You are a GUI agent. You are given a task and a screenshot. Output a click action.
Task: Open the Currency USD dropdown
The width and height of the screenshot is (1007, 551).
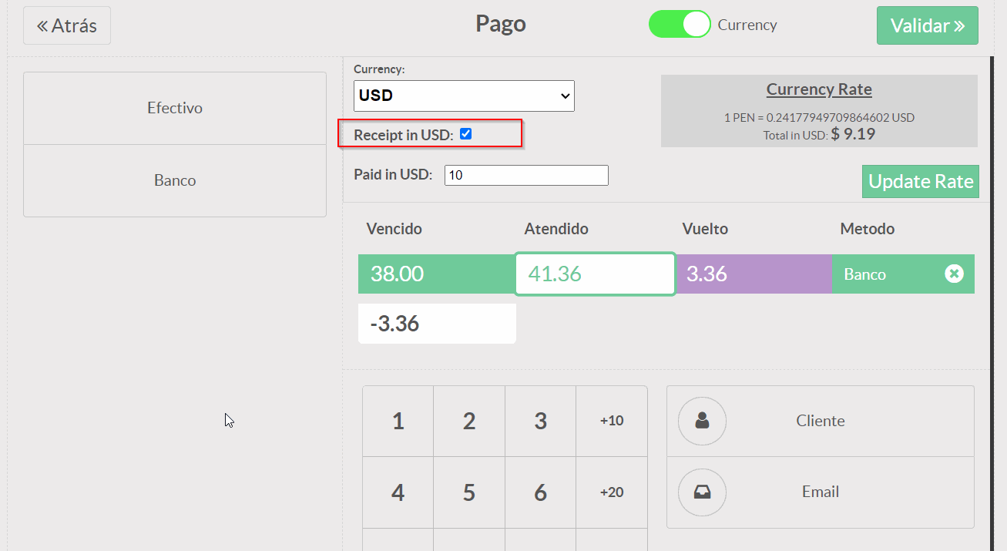click(464, 96)
